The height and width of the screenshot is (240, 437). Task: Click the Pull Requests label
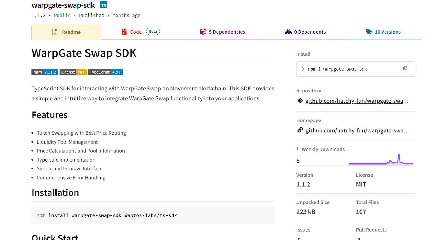pos(371,230)
